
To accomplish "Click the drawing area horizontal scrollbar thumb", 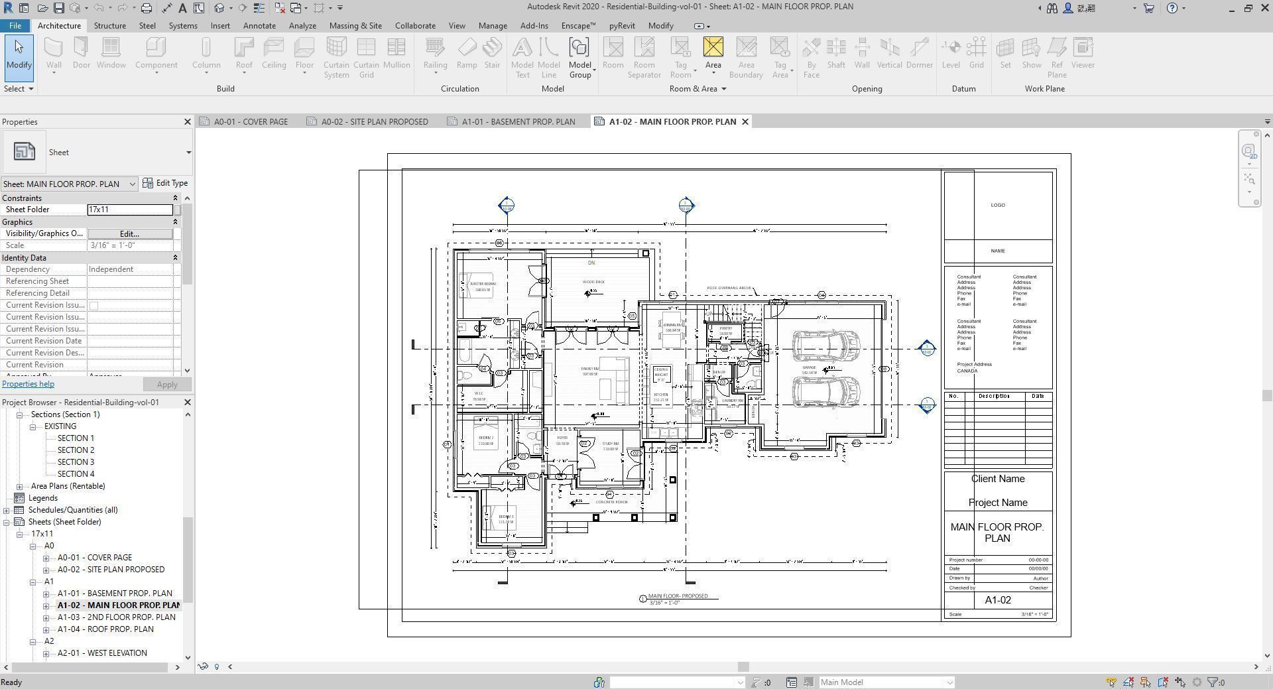I will click(x=743, y=667).
